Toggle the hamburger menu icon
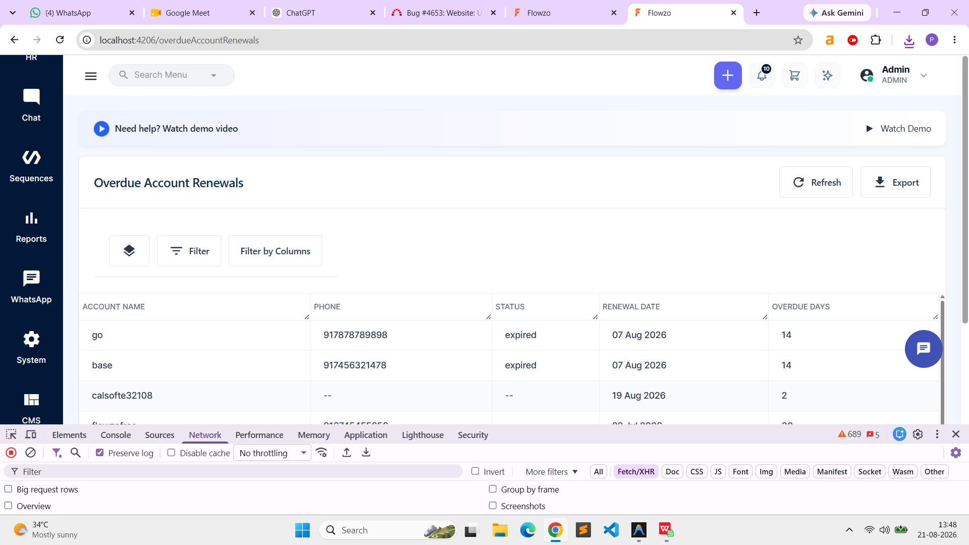 pos(91,76)
